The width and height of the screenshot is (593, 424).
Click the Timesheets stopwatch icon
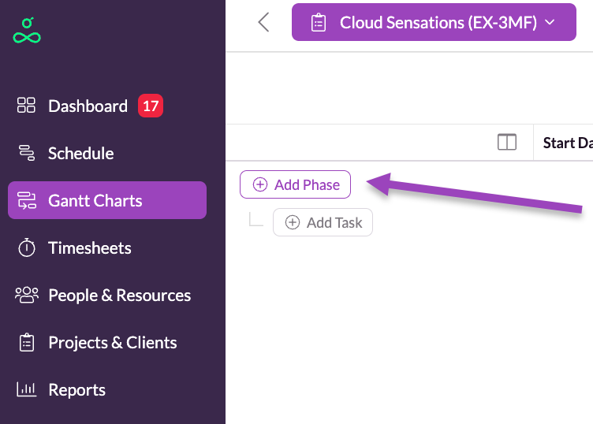(27, 247)
